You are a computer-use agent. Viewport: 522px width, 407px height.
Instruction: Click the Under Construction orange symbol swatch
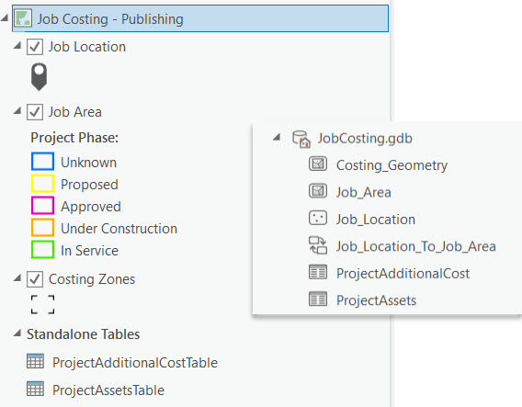coord(42,227)
